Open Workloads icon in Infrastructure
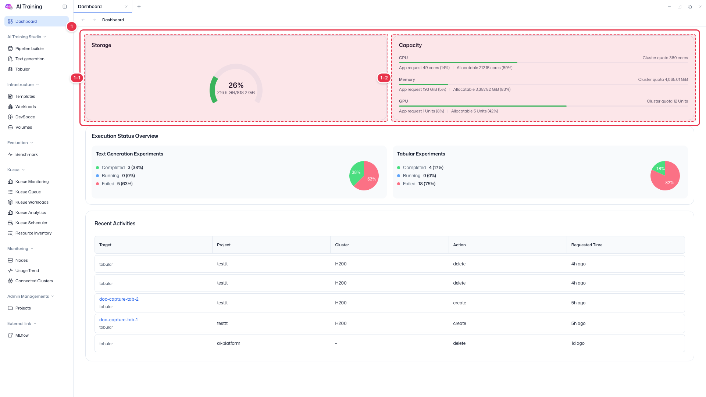 point(10,107)
